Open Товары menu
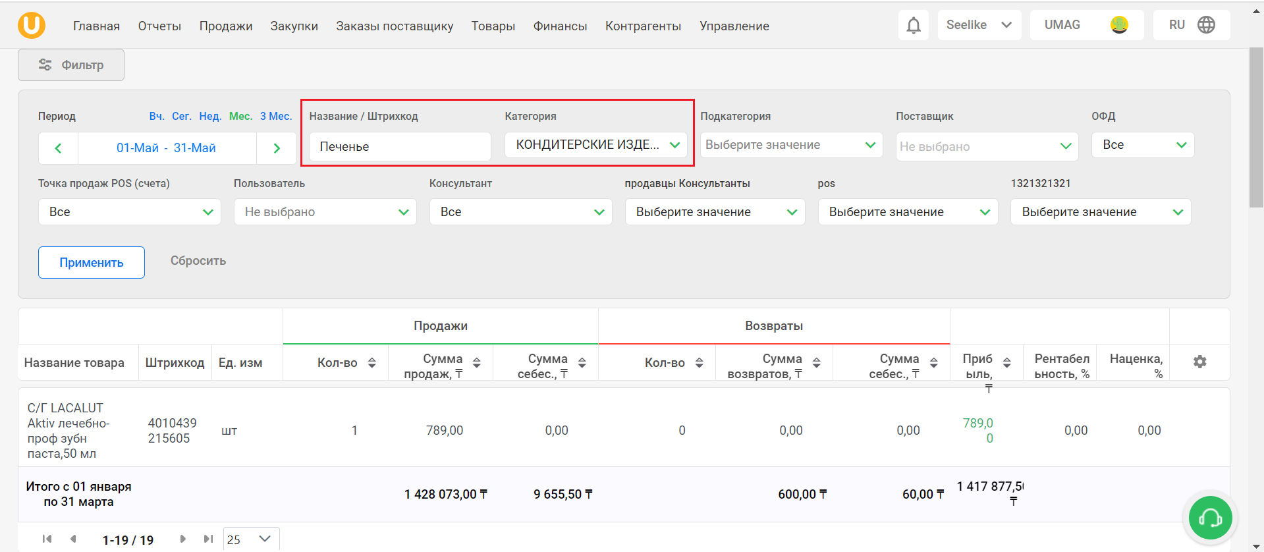1264x552 pixels. tap(493, 26)
